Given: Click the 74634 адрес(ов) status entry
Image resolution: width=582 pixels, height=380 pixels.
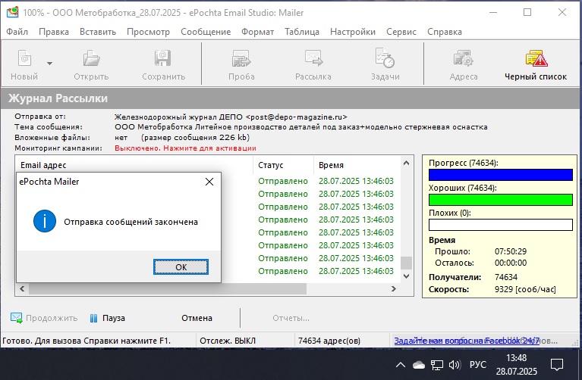Looking at the screenshot, I should point(329,341).
